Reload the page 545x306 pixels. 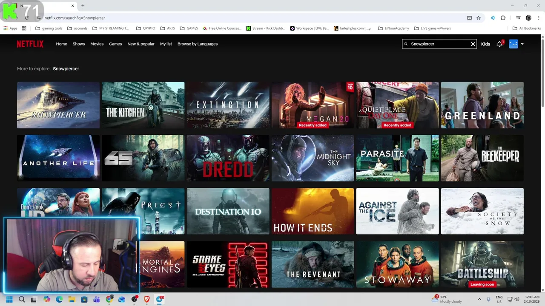click(x=26, y=18)
